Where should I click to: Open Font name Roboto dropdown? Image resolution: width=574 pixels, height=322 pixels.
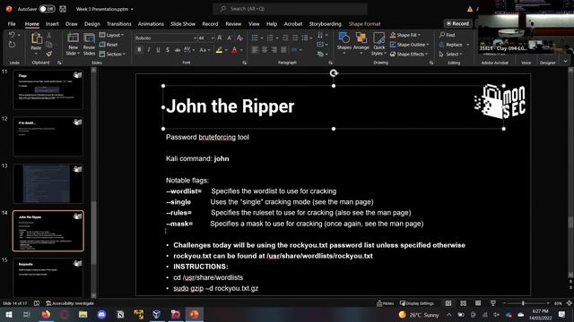(195, 38)
